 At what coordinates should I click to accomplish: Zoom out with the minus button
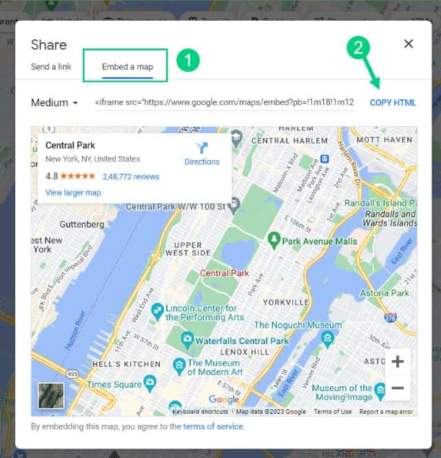tap(398, 388)
